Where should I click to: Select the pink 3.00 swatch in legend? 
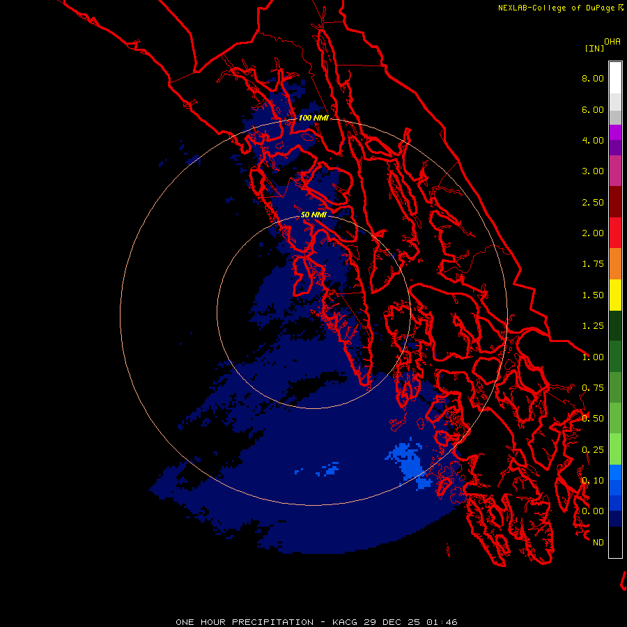615,171
